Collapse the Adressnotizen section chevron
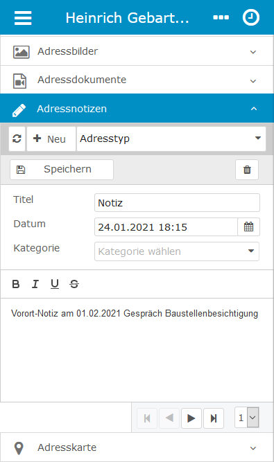 [x=254, y=109]
